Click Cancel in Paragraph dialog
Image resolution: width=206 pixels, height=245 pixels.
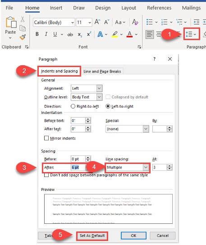click(x=163, y=236)
